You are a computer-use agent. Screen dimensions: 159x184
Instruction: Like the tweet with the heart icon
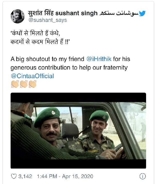[x=14, y=176]
